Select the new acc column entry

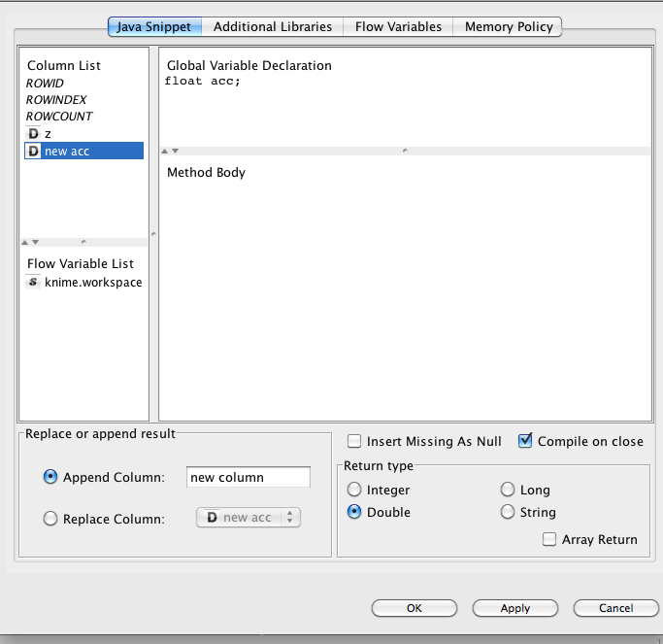click(x=84, y=152)
